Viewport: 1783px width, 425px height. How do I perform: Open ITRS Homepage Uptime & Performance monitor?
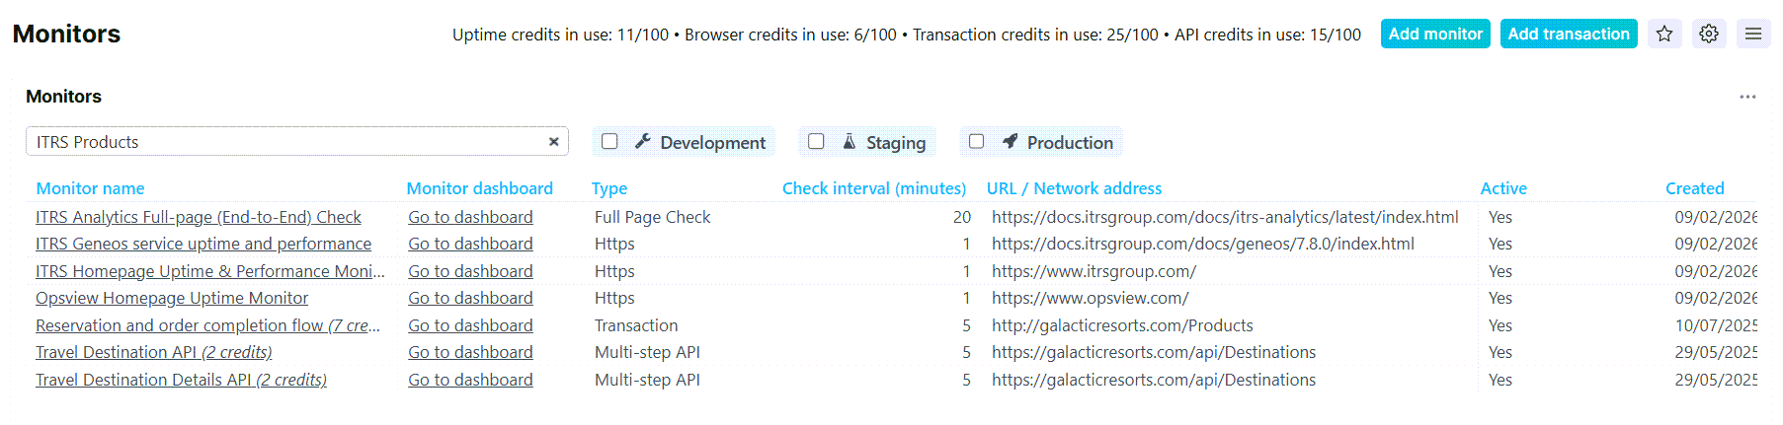210,271
